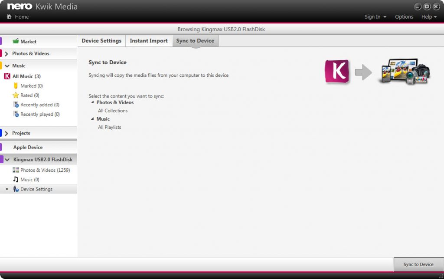The height and width of the screenshot is (279, 444).
Task: Maximize the Nero Kwik Media window
Action: (x=427, y=7)
